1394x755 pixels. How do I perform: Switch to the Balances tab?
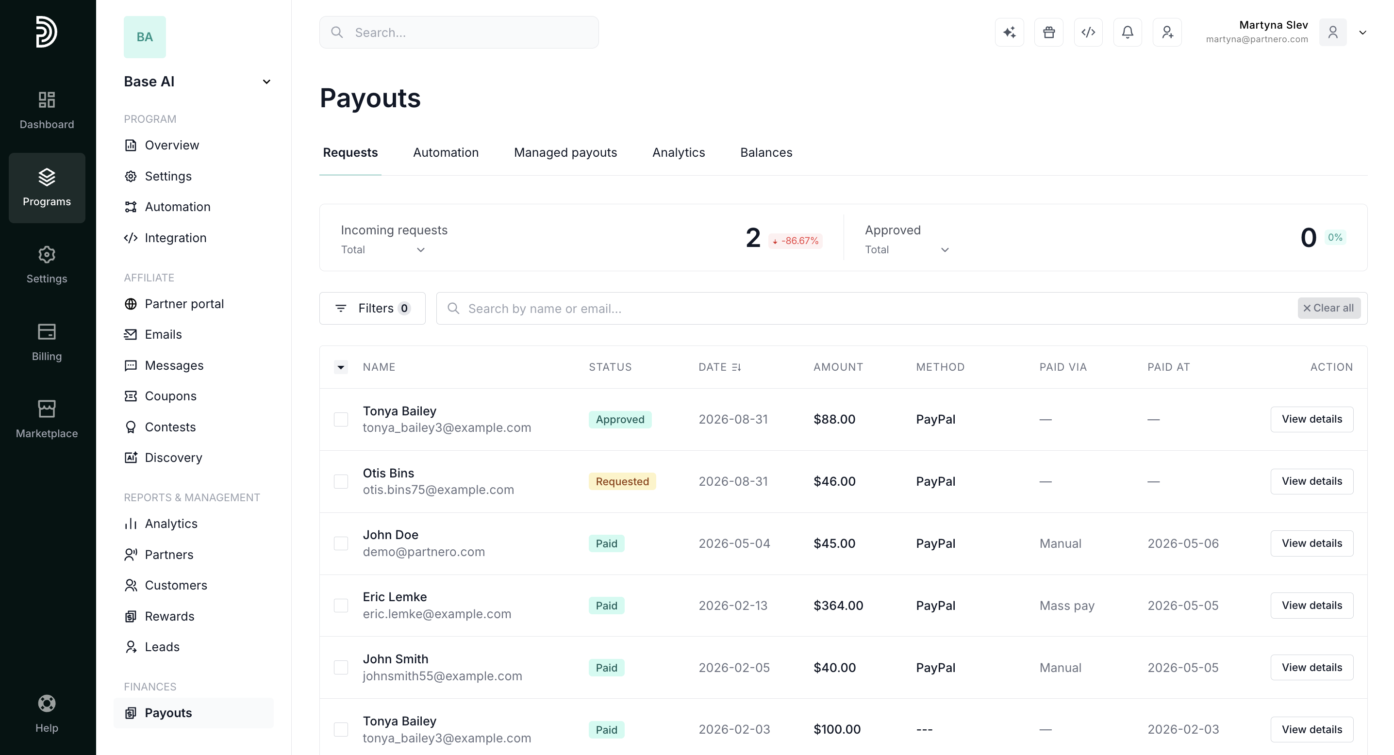766,152
